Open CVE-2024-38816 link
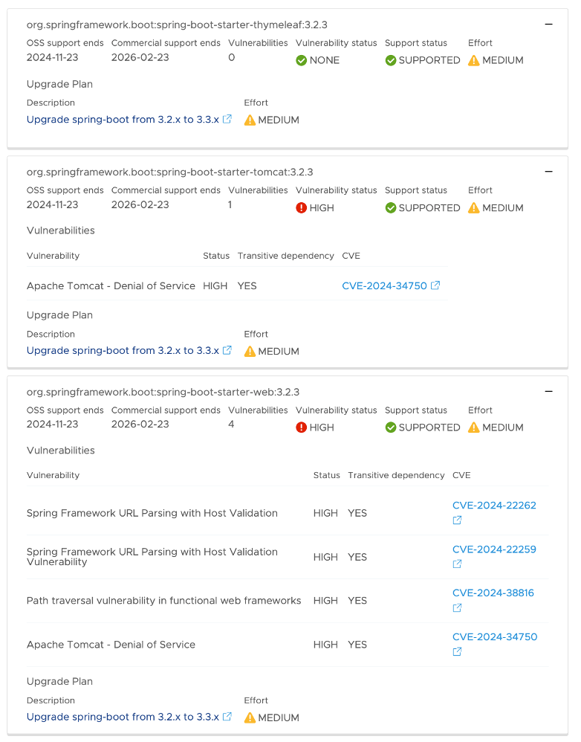 coord(493,593)
